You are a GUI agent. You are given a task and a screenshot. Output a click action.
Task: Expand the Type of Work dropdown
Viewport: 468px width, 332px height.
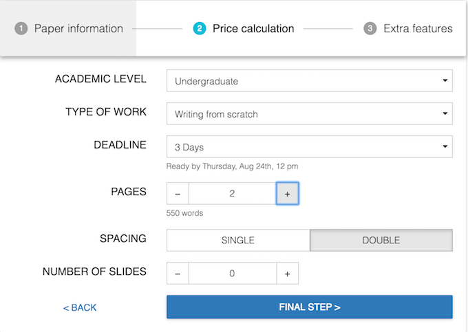click(x=309, y=113)
